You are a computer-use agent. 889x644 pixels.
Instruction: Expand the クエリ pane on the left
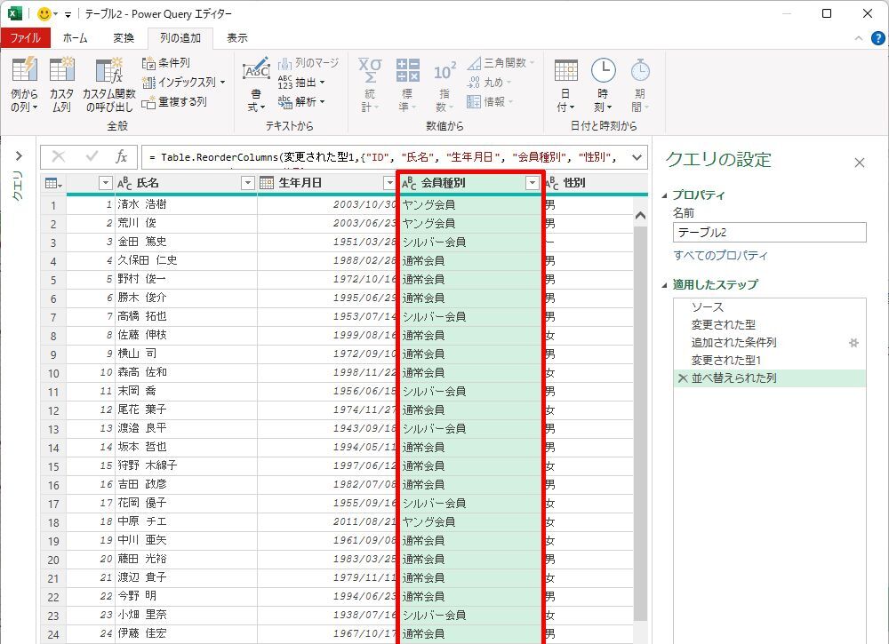point(18,157)
